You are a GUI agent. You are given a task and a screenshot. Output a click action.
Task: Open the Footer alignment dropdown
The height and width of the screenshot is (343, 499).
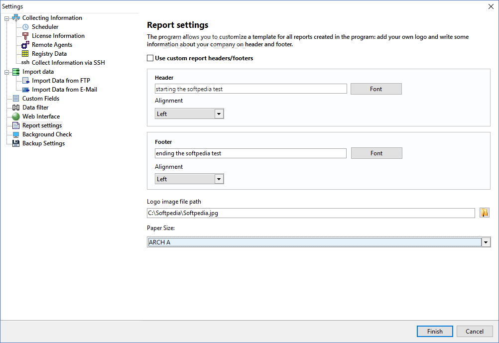(x=219, y=179)
